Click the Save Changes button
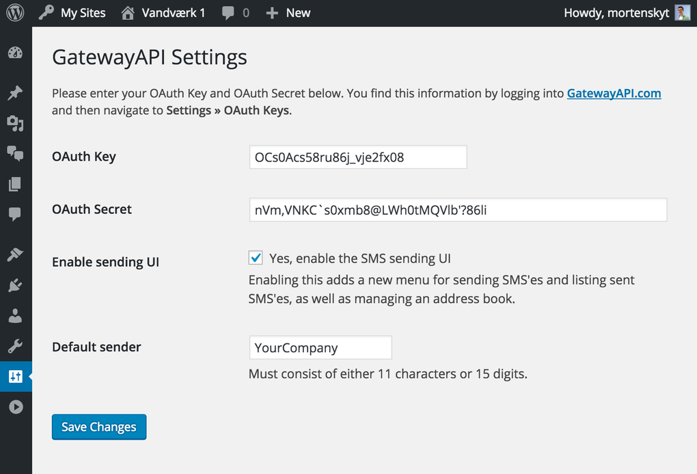The width and height of the screenshot is (697, 474). pos(98,426)
